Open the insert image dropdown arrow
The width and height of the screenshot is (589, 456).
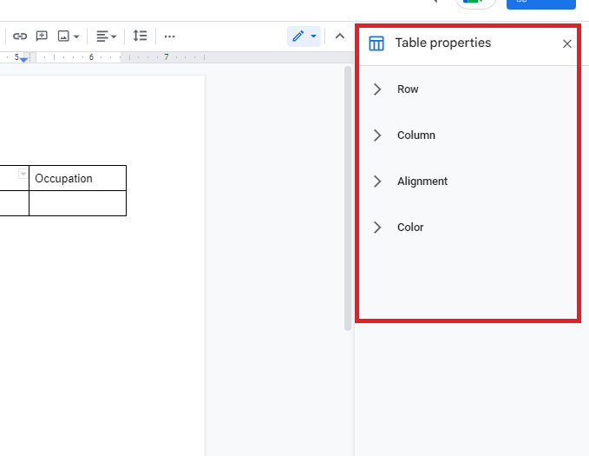coord(76,36)
